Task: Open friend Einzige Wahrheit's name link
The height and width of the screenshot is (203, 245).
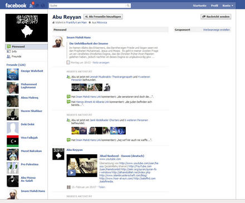Action: [x=32, y=71]
